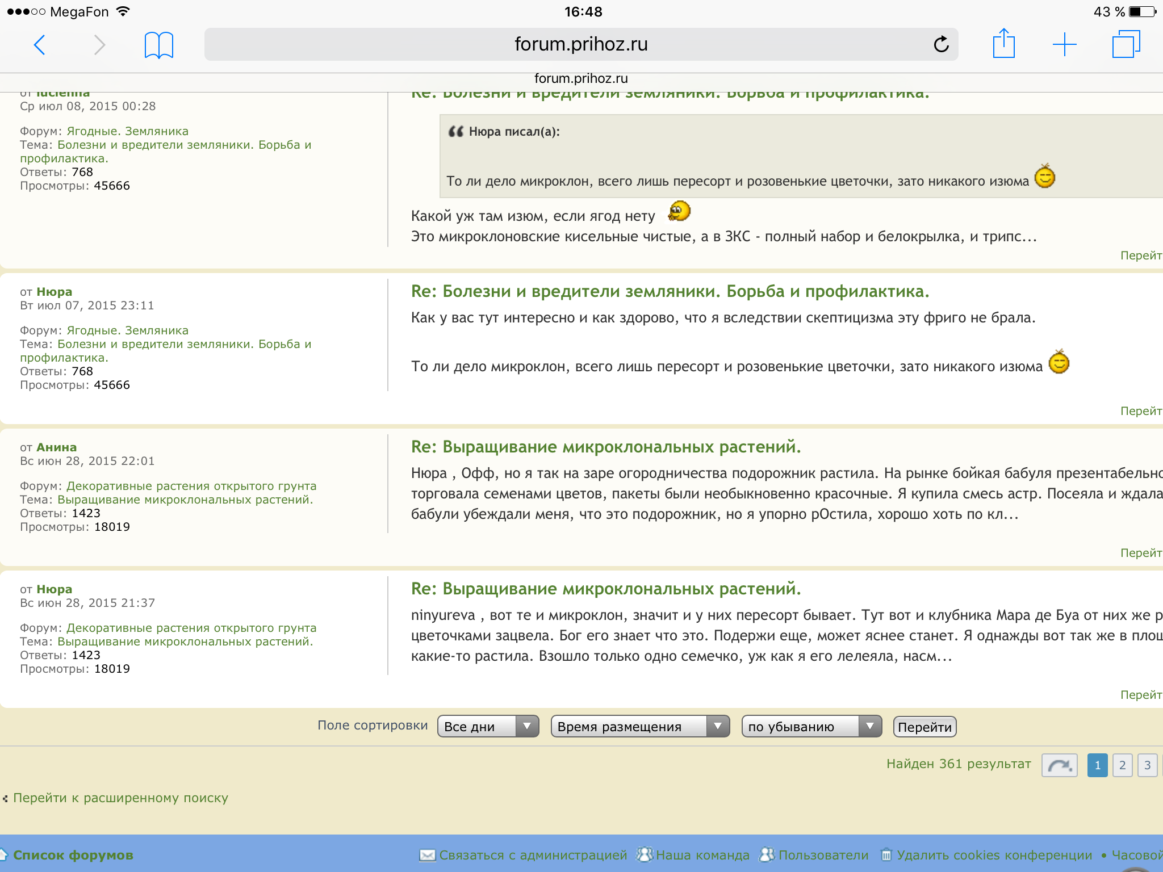
Task: Open 'Перейти к расширенному поиску' link
Action: pos(120,798)
